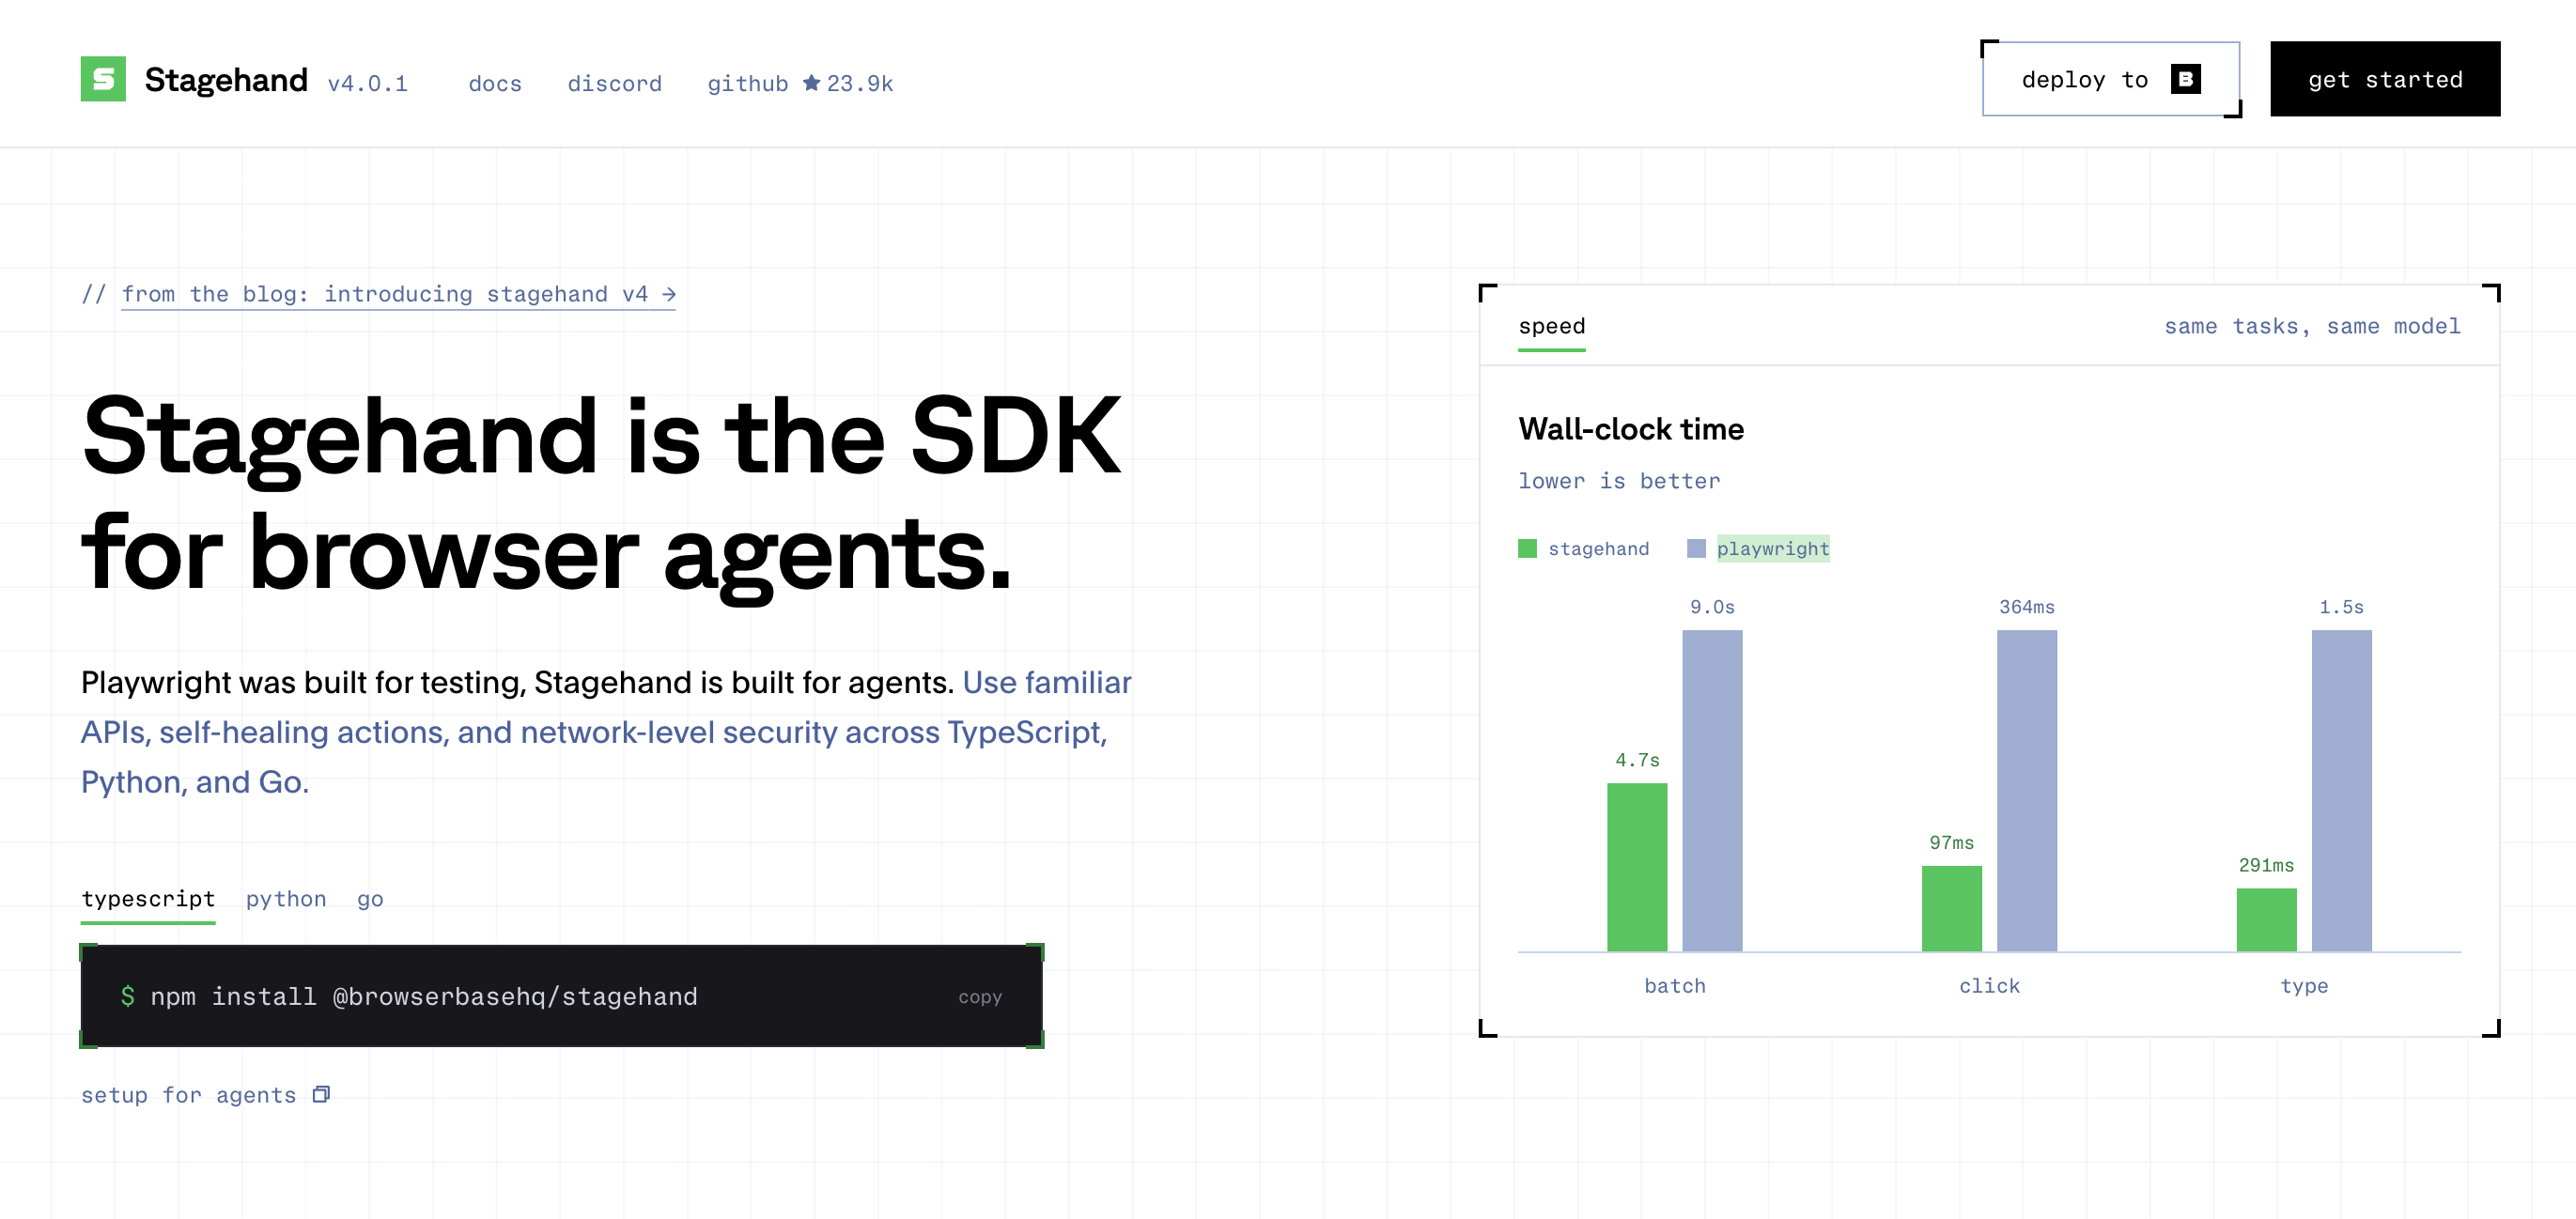Click the batch axis label

point(1675,986)
